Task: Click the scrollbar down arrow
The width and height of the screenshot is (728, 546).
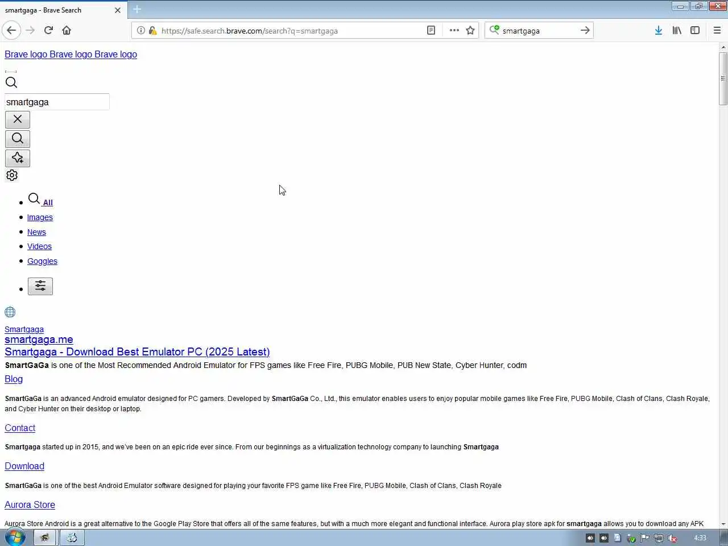Action: pos(723,524)
